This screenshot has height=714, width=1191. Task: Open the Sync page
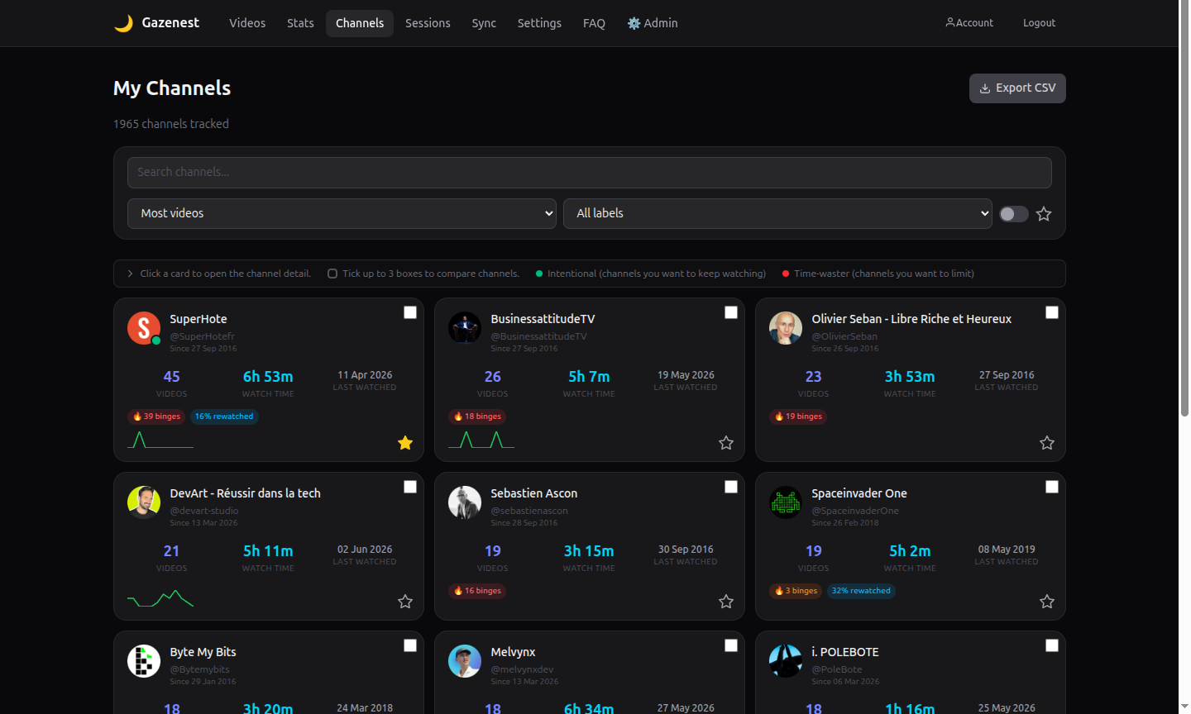(484, 23)
